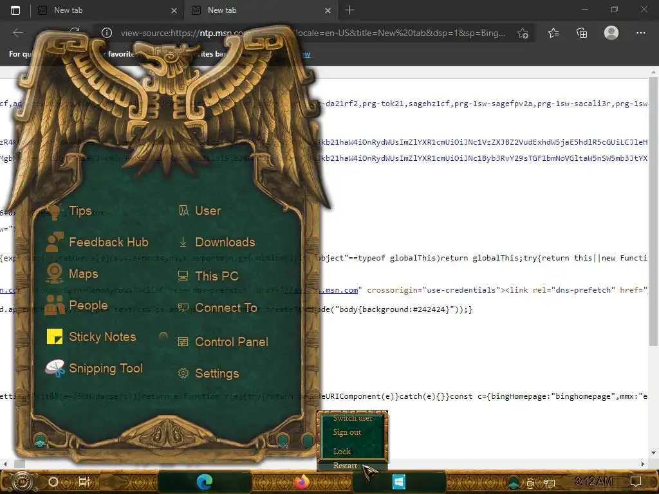Close the first New tab

[174, 10]
